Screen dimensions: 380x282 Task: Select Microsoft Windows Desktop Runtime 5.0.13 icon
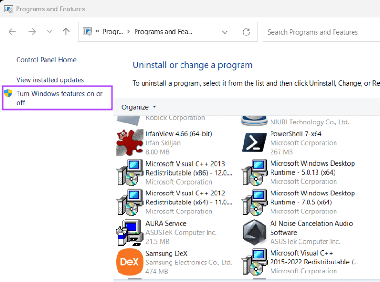(254, 172)
